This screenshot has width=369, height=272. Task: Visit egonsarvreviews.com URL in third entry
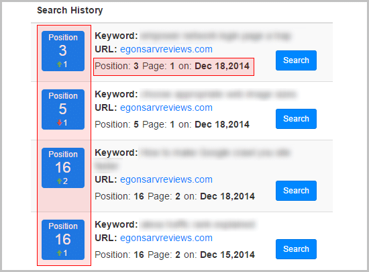coord(166,179)
